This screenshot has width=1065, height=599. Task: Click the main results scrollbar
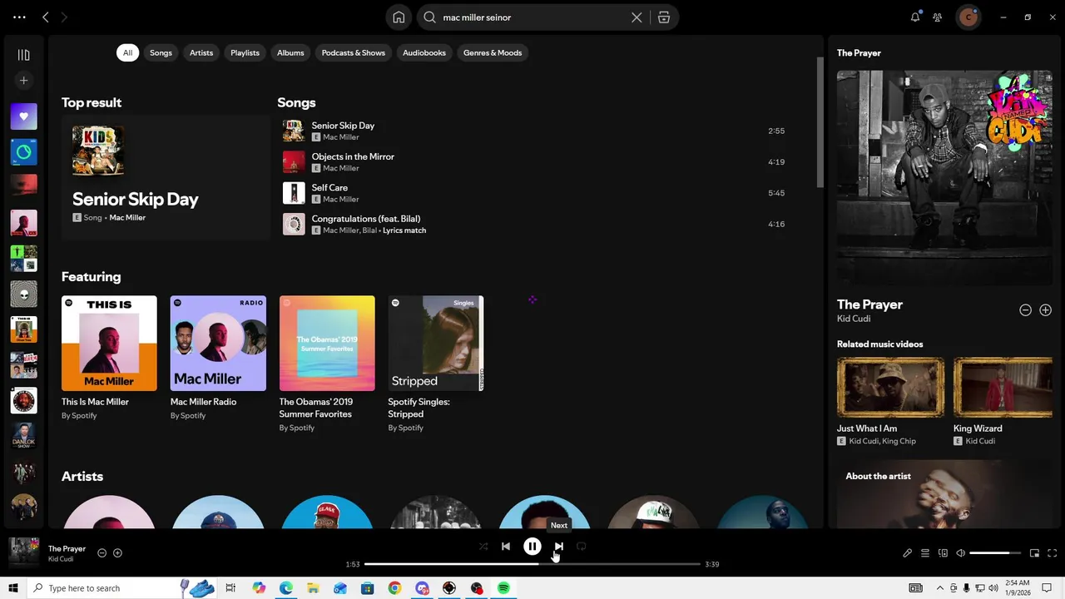pos(819,122)
